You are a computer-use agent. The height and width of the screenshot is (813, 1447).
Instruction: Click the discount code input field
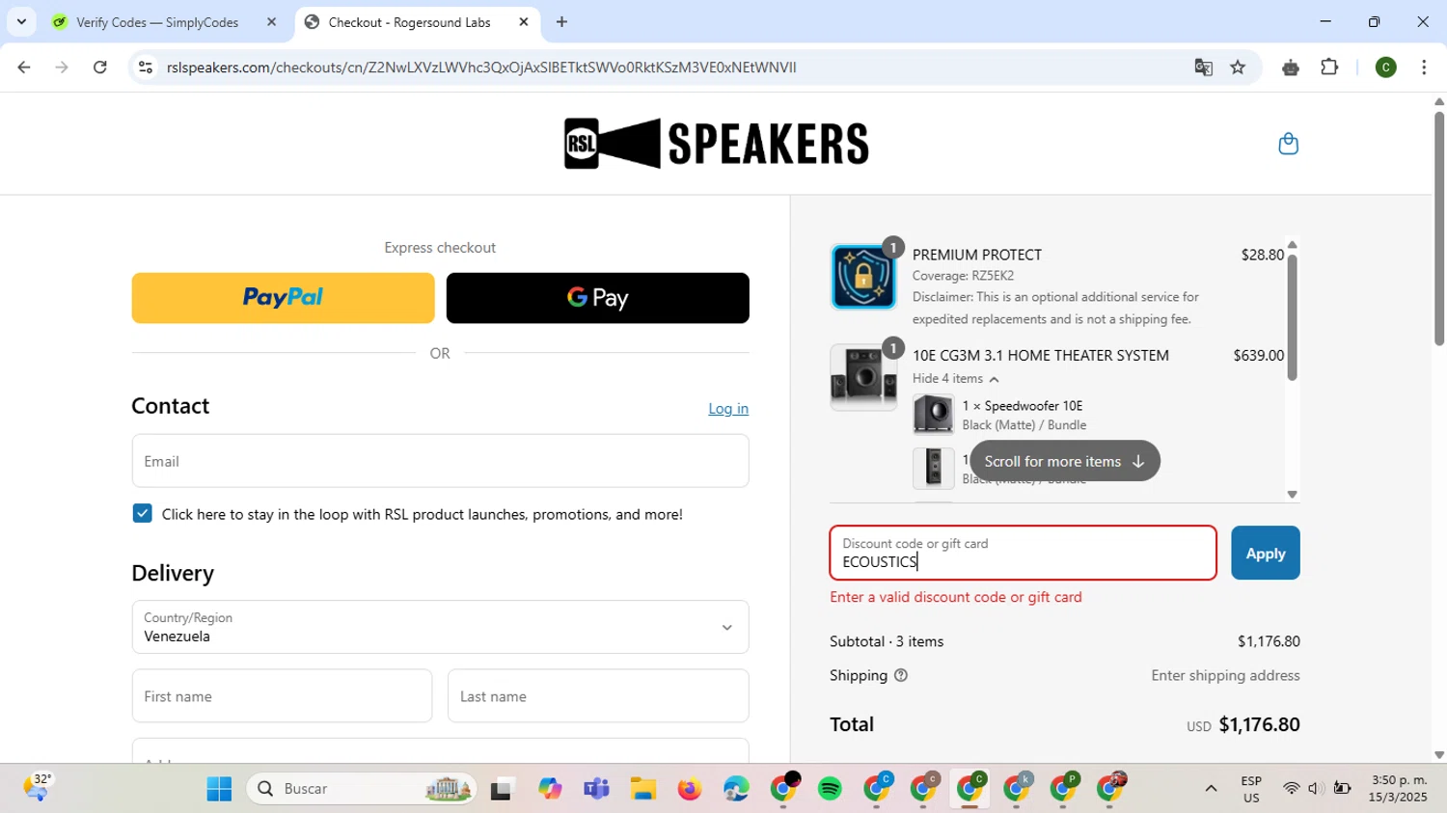[1023, 553]
